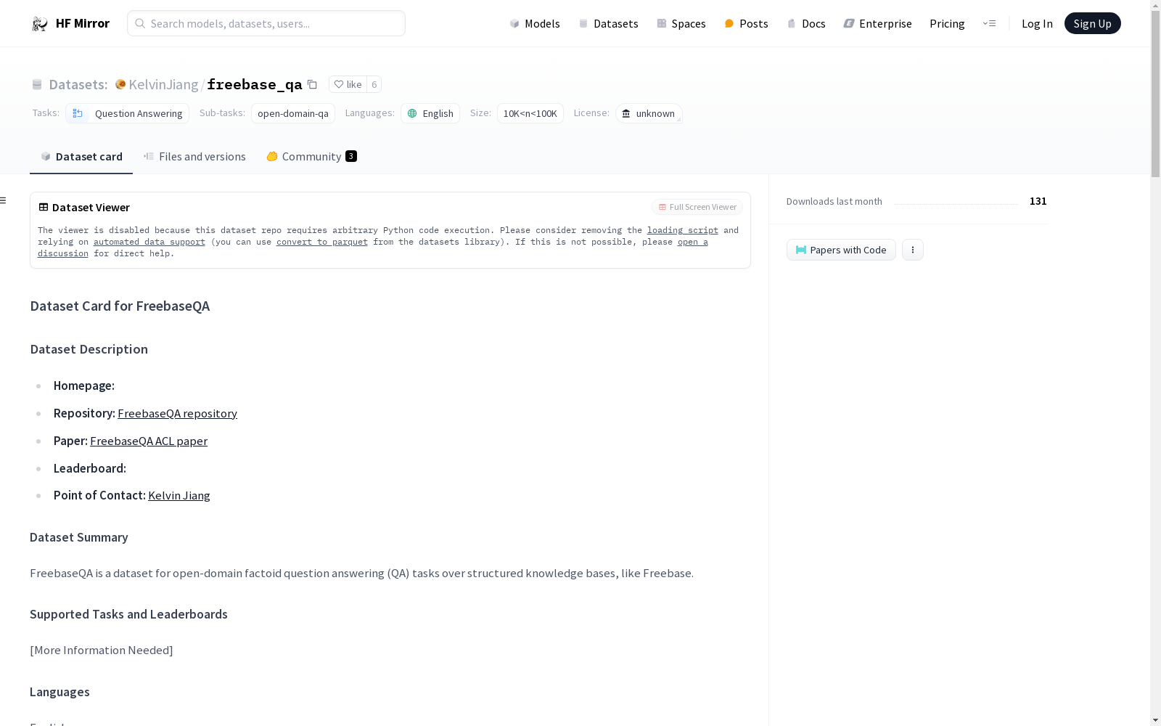Open Models in top navigation
The height and width of the screenshot is (726, 1161).
[535, 23]
